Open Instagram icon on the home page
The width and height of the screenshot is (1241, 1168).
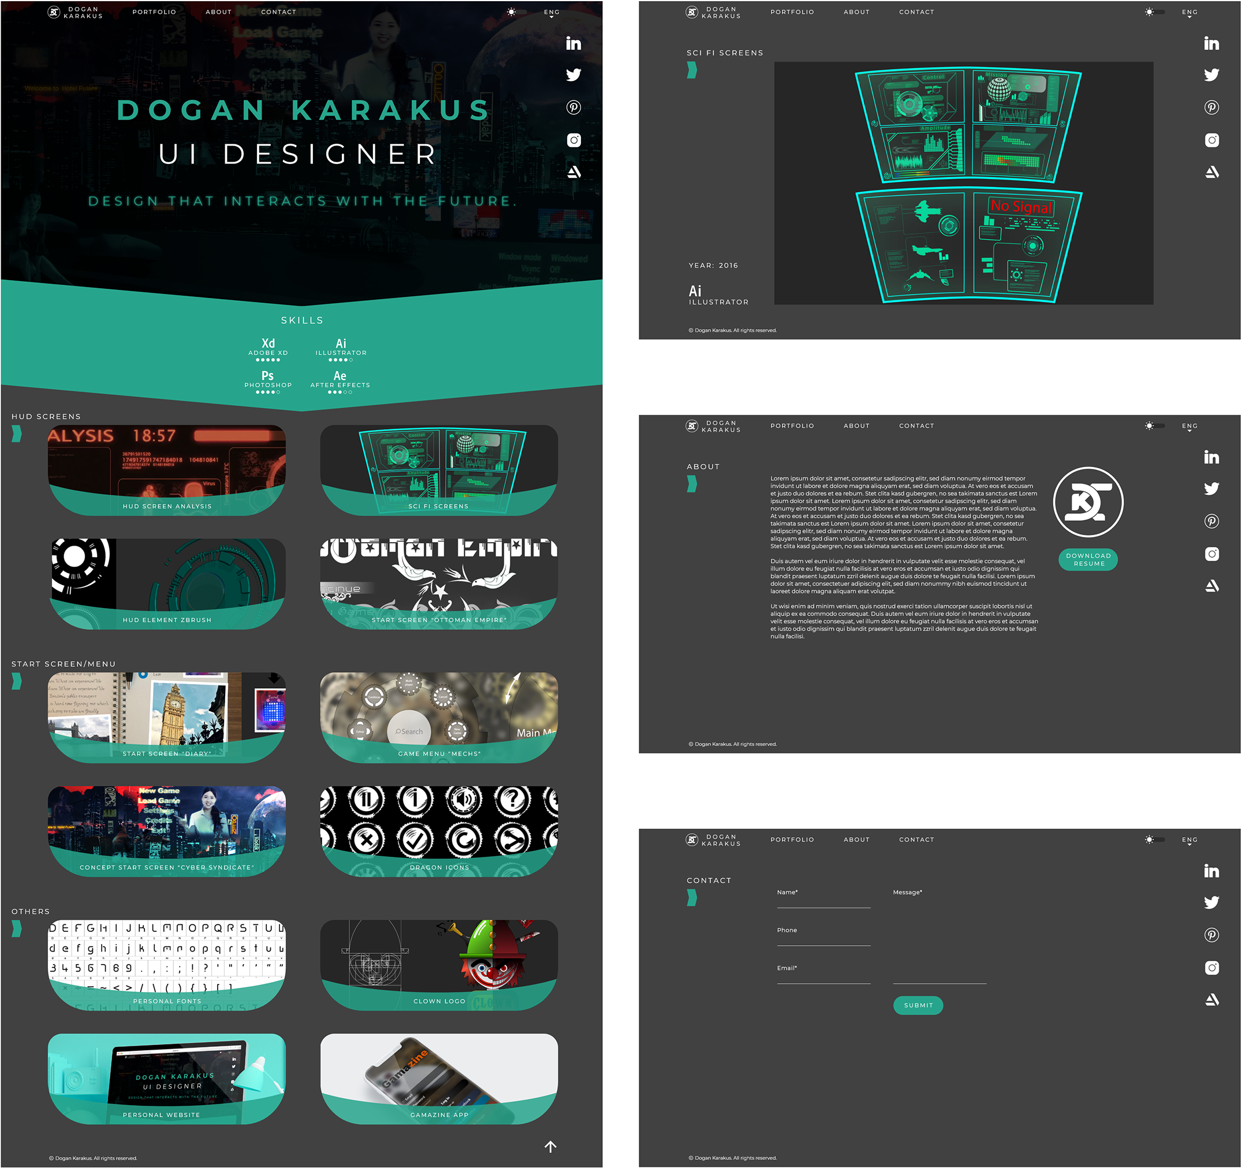pyautogui.click(x=573, y=140)
